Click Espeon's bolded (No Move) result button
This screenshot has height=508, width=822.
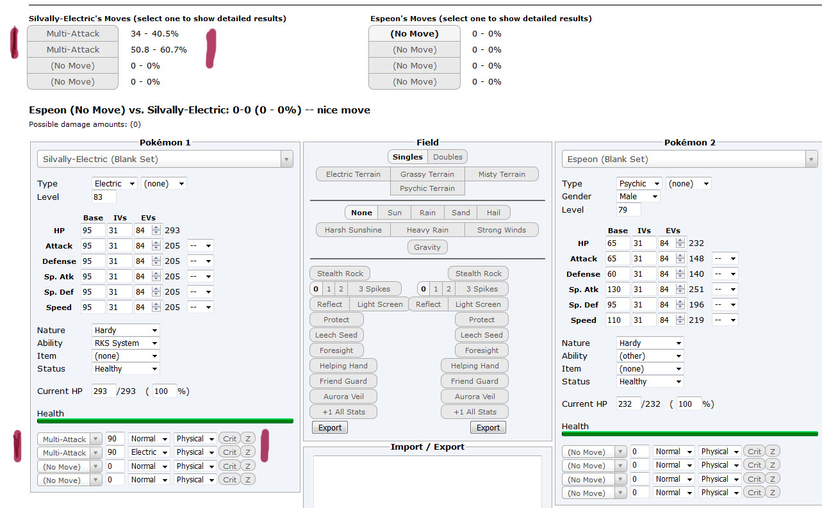pyautogui.click(x=414, y=34)
